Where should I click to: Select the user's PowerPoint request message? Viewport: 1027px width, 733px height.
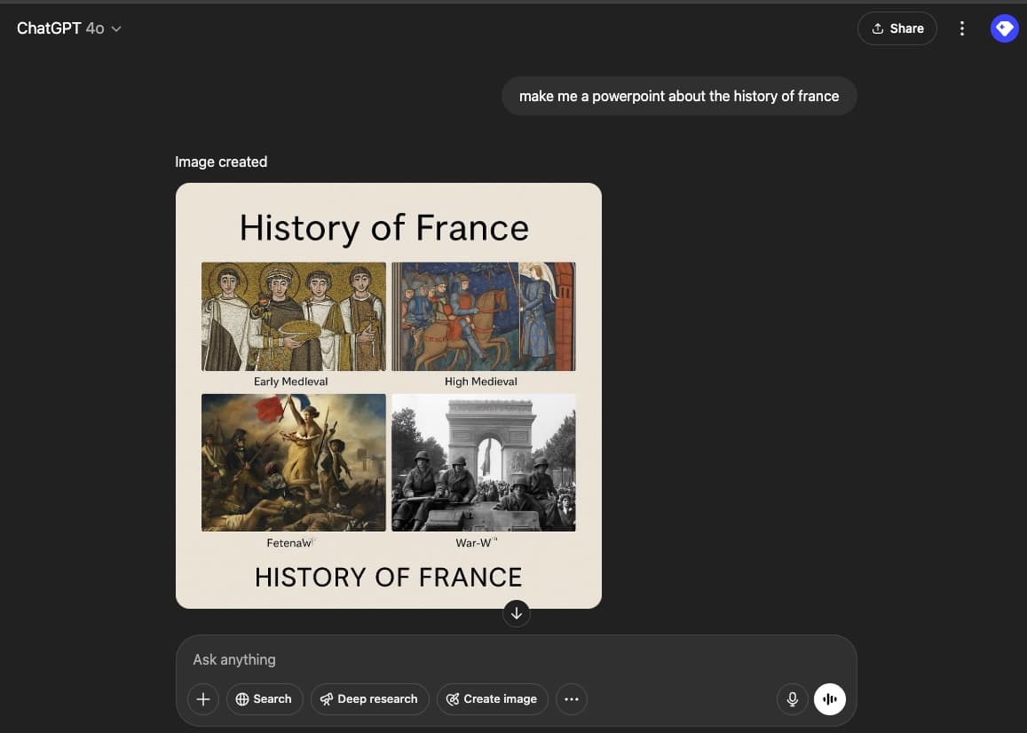pos(679,95)
